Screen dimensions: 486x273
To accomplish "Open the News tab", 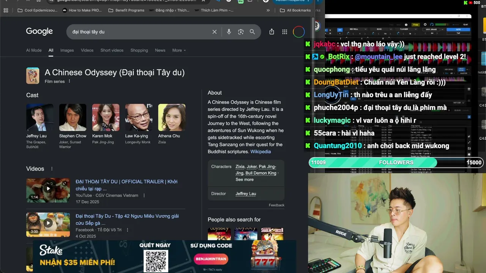I will point(160,50).
